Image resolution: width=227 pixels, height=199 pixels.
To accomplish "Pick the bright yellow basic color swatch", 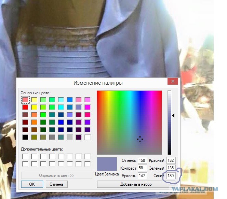I will (x=34, y=107).
